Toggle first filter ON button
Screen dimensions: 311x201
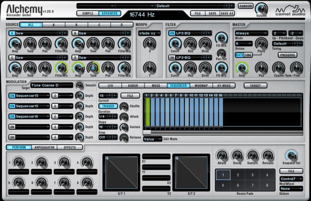[x=172, y=33]
